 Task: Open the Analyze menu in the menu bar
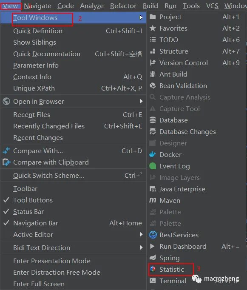coord(92,6)
